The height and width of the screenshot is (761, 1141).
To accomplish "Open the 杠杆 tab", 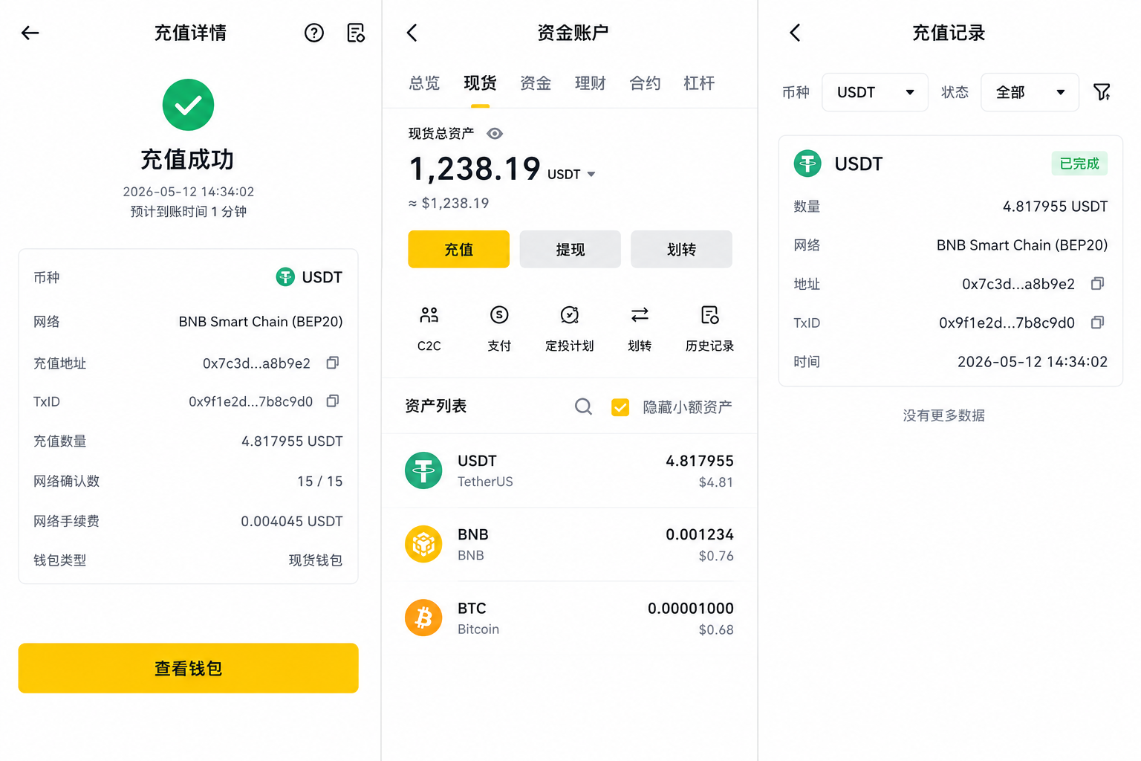I will 699,83.
